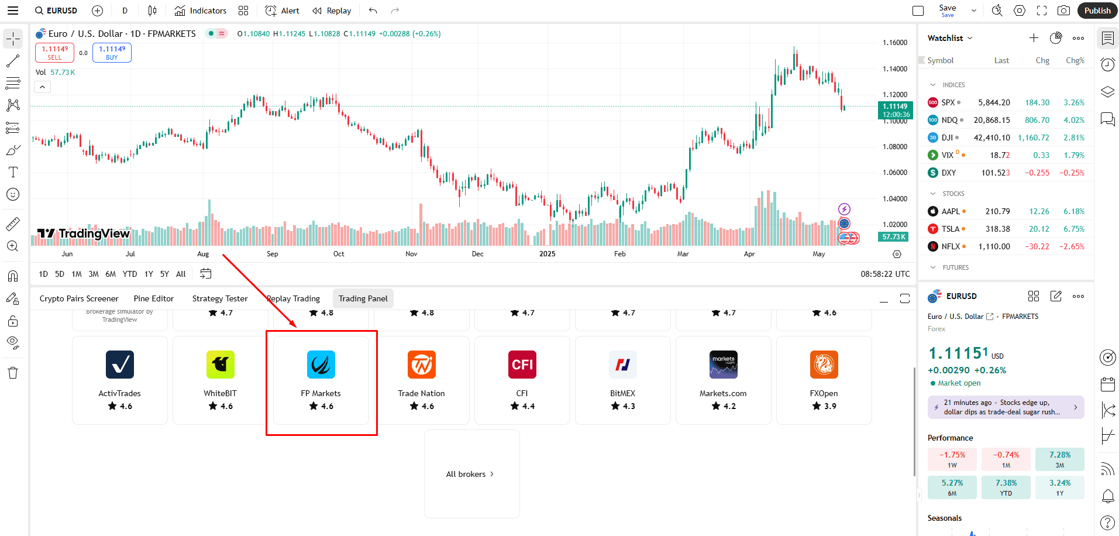The height and width of the screenshot is (536, 1119).
Task: Open the Fibonacci retracement tools
Action: [x=12, y=83]
